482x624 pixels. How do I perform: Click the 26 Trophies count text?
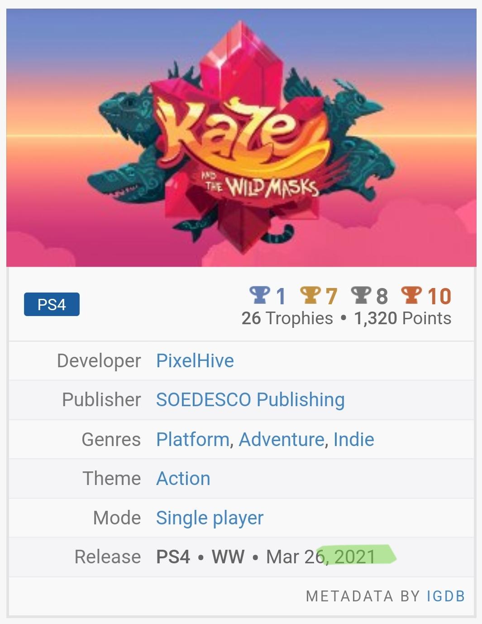coord(287,318)
